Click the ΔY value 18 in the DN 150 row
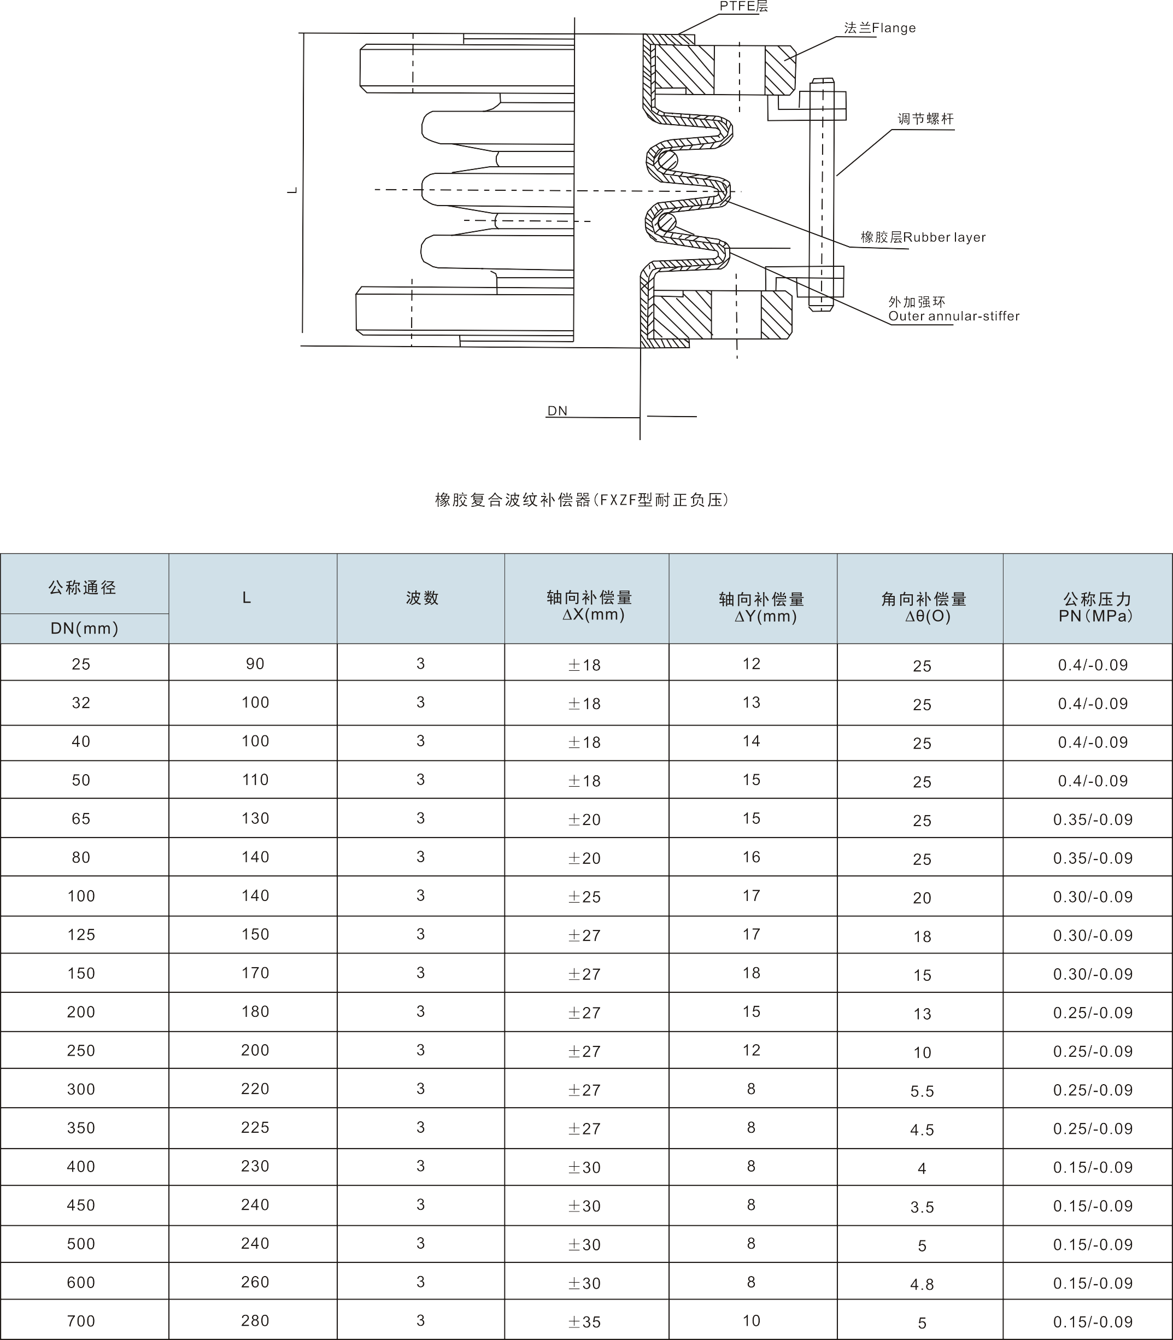This screenshot has width=1173, height=1340. [x=752, y=973]
